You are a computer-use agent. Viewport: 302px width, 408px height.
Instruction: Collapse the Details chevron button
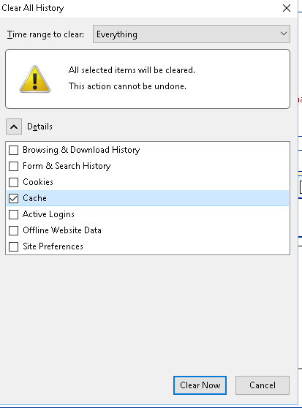point(14,126)
